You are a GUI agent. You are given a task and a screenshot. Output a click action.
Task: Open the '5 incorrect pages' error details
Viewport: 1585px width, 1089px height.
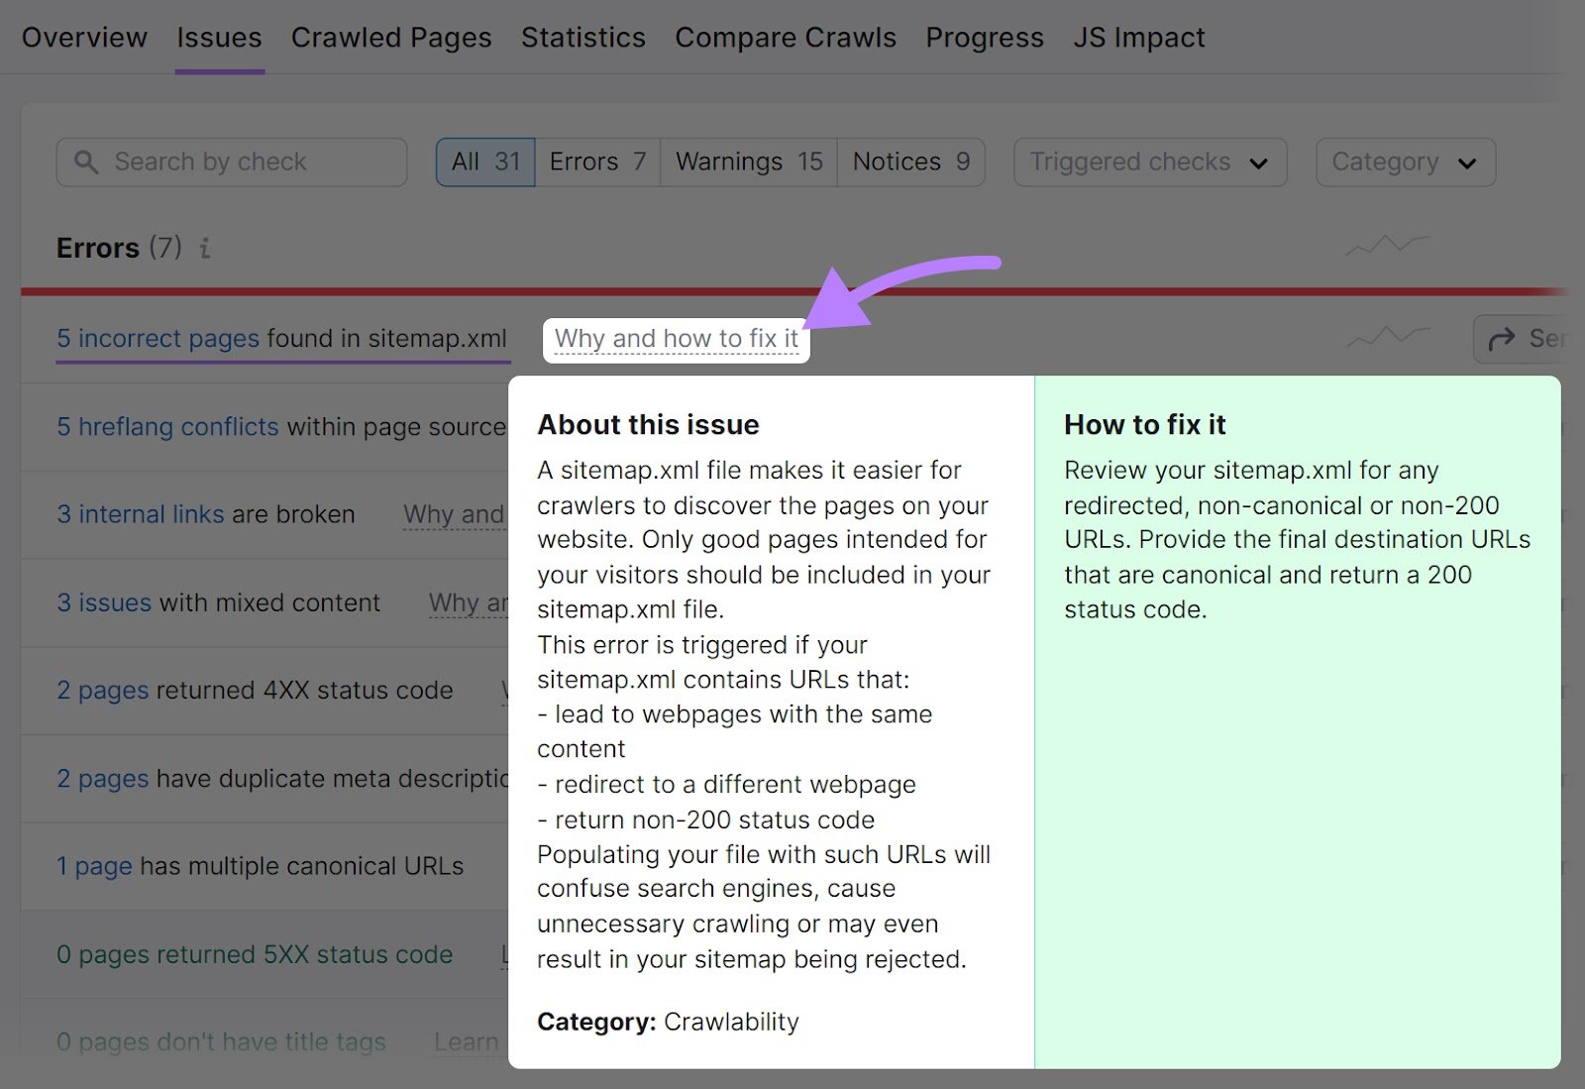click(x=158, y=338)
